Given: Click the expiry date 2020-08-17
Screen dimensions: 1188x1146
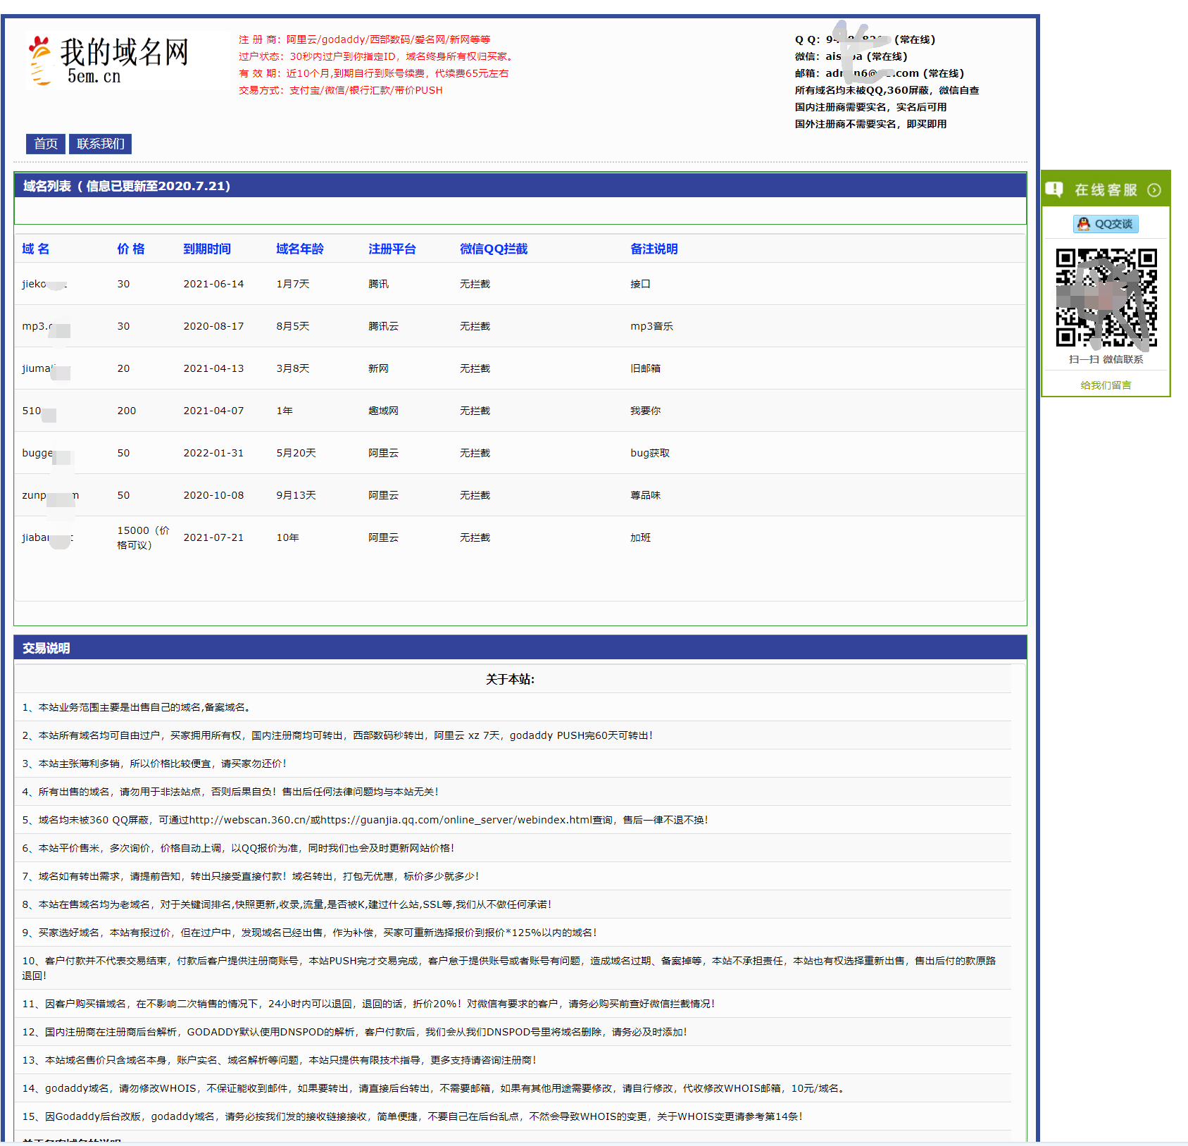Looking at the screenshot, I should click(213, 326).
